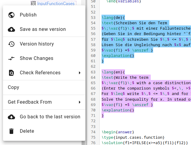Choose Delete from the context menu
This screenshot has width=191, height=145.
(44, 131)
